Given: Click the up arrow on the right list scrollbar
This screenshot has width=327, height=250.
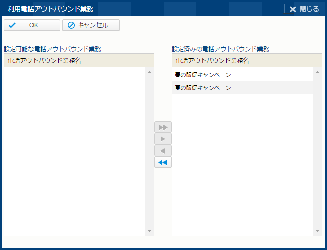Looking at the screenshot, I should [x=317, y=72].
